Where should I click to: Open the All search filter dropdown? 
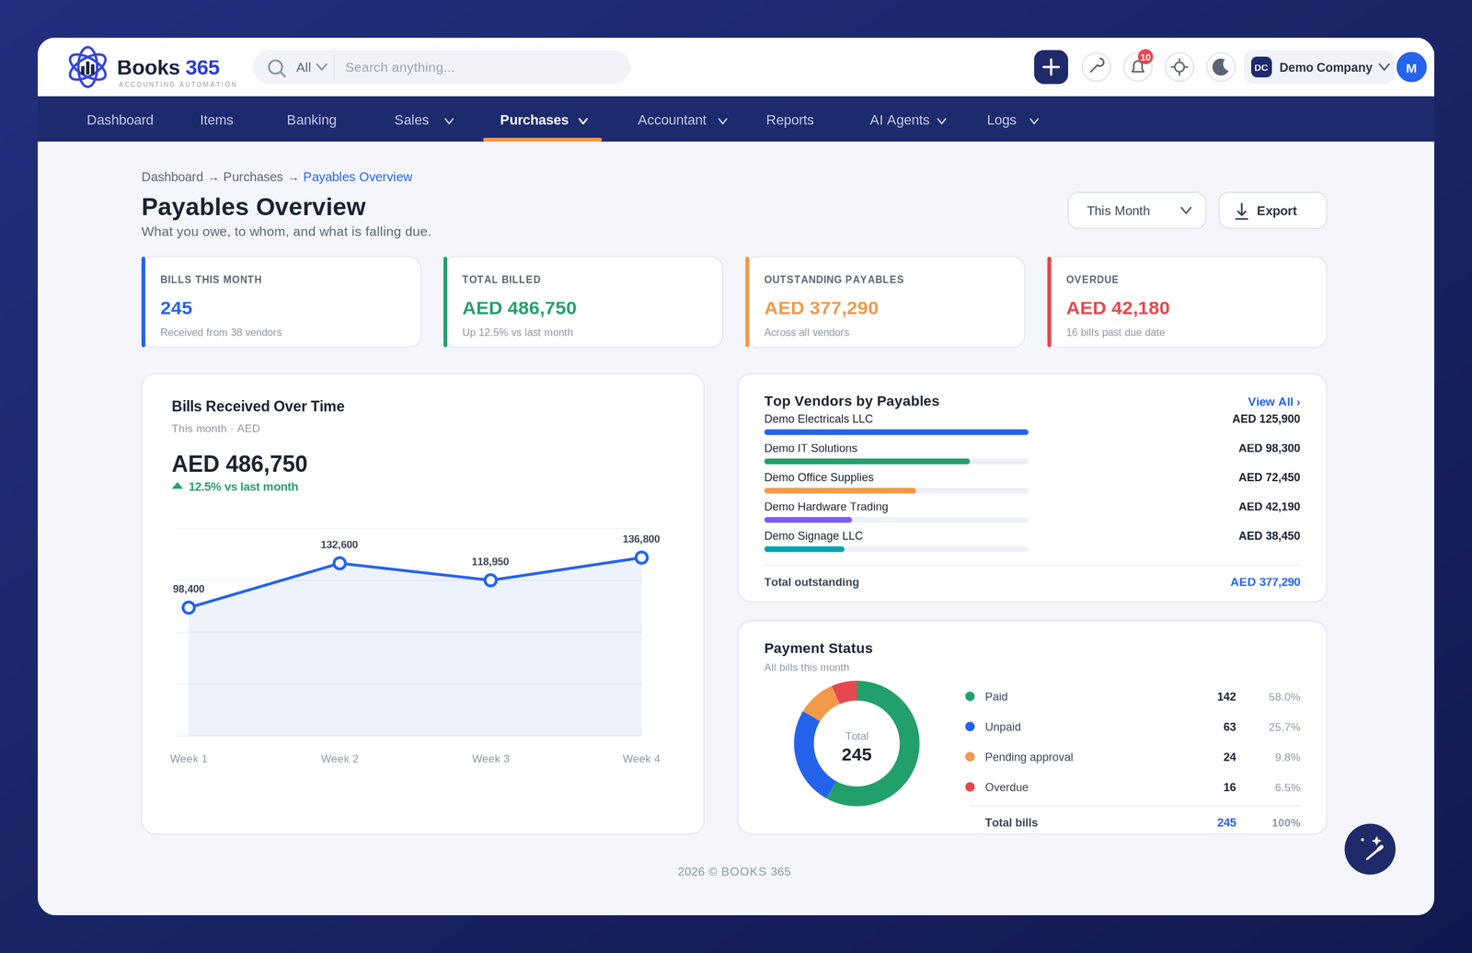point(311,67)
